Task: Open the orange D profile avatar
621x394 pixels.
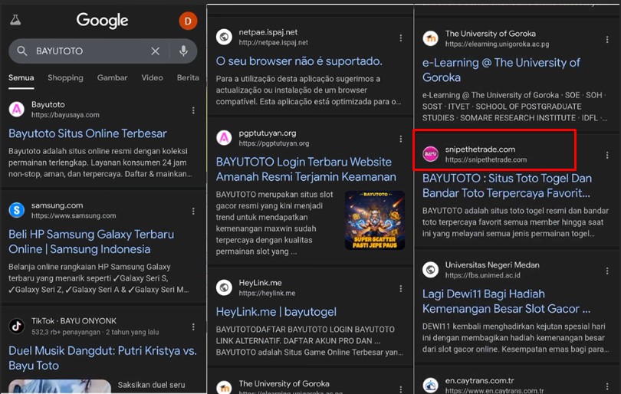Action: point(188,21)
